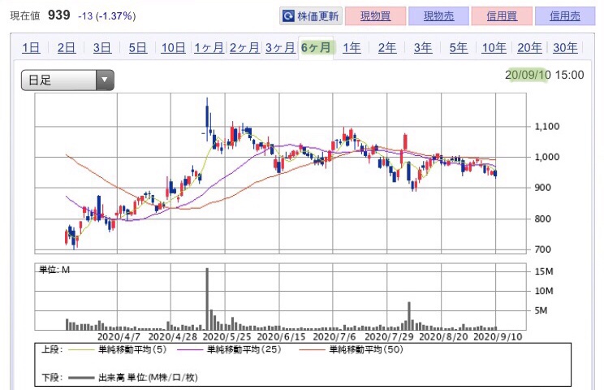Open the 信用売 margin sell link
This screenshot has width=604, height=390.
coord(565,15)
